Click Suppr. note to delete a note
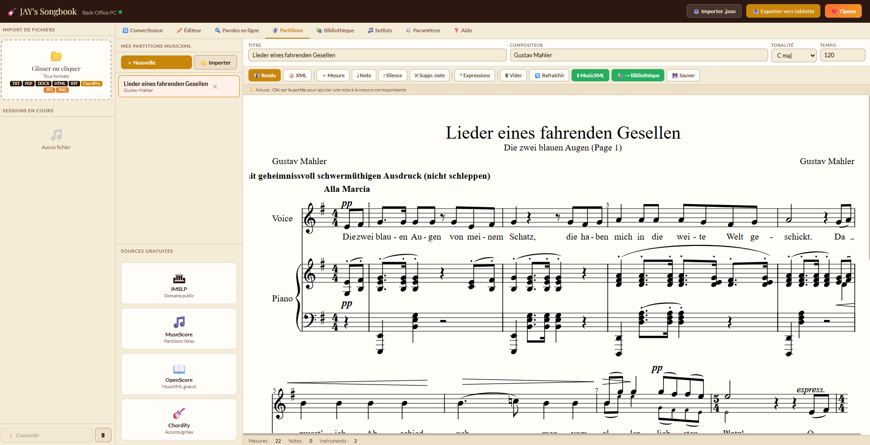This screenshot has height=445, width=870. [430, 75]
